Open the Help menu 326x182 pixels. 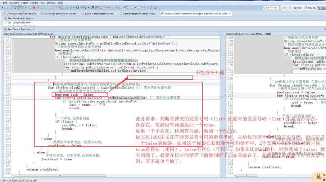coord(60,3)
